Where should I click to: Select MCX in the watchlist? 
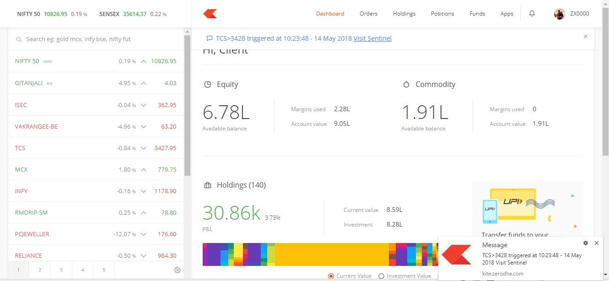click(x=22, y=170)
